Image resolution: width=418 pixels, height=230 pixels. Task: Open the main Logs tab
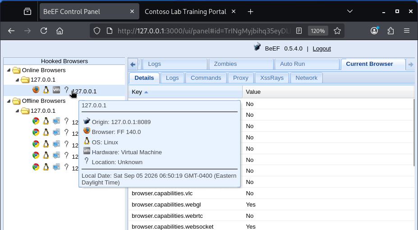coord(175,64)
